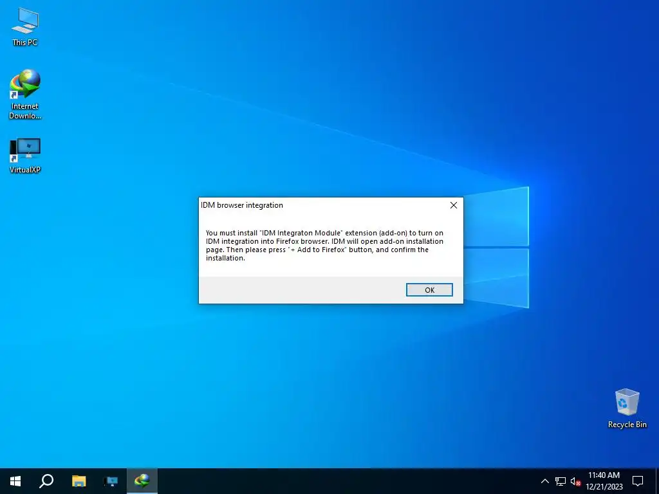Select the This PC desktop icon
Screen dimensions: 659x494
(x=25, y=27)
